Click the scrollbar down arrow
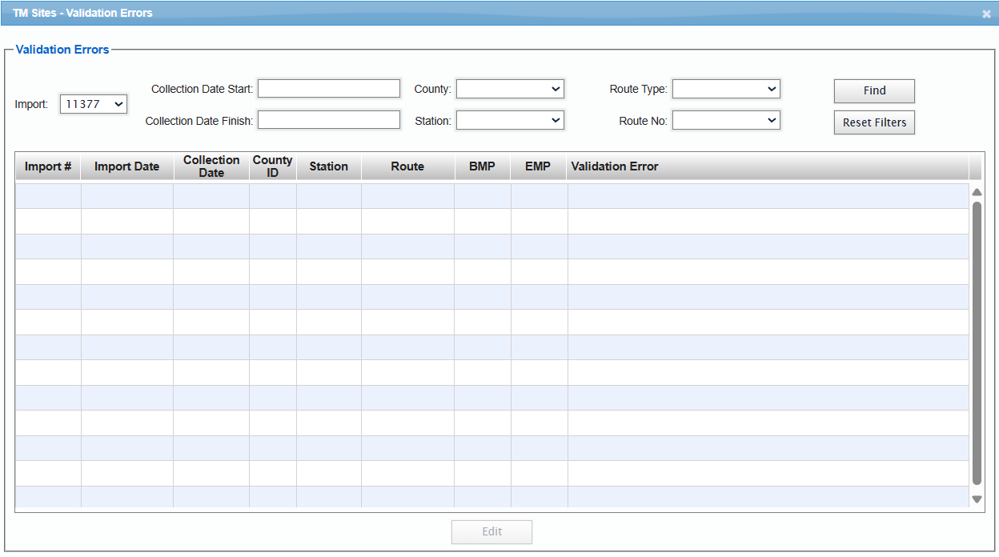This screenshot has height=557, width=999. (977, 499)
